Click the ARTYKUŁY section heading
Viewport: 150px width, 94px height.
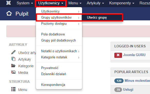18,45
